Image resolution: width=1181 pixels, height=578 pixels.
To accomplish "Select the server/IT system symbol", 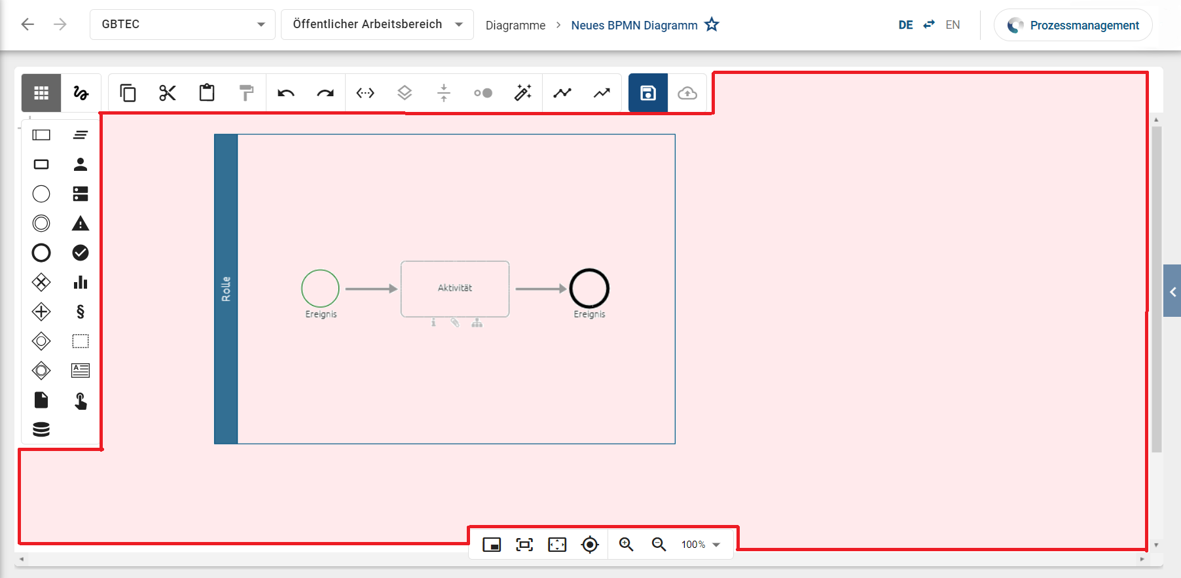I will click(x=81, y=194).
